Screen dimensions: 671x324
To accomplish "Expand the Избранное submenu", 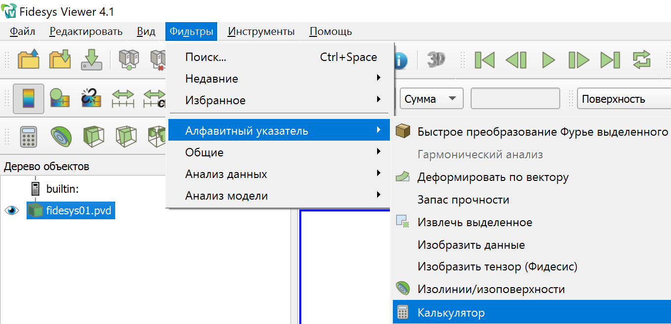I will (280, 100).
